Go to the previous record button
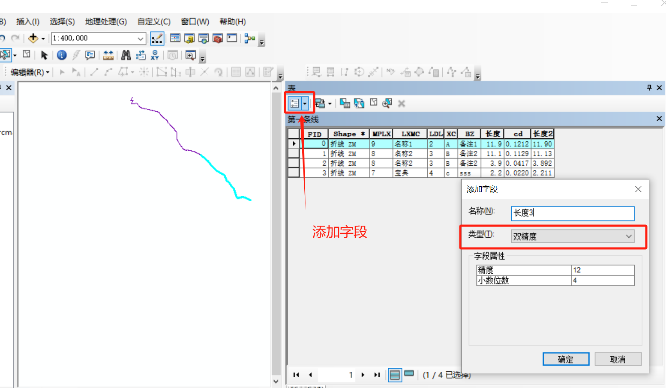The image size is (666, 388). point(310,375)
